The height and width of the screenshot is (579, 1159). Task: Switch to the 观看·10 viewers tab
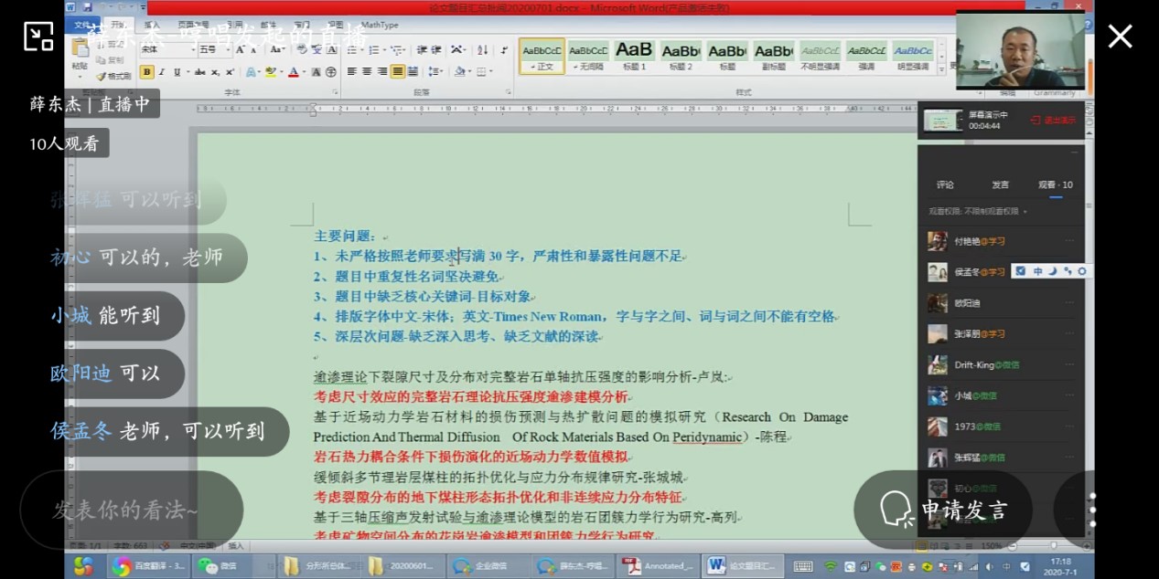click(1056, 184)
